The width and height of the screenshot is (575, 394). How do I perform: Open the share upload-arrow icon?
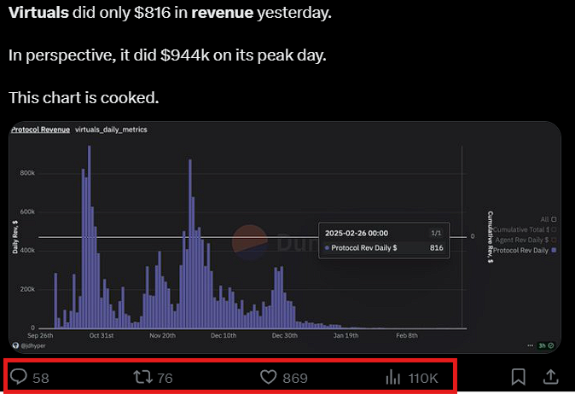click(550, 377)
